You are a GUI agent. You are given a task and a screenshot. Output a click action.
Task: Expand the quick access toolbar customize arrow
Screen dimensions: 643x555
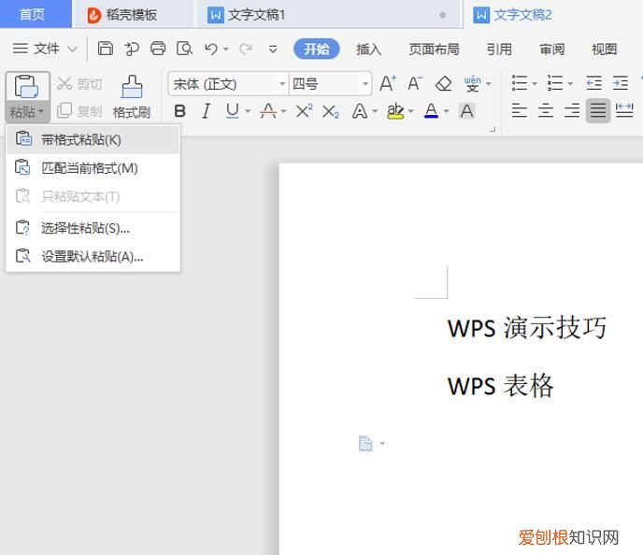(273, 50)
